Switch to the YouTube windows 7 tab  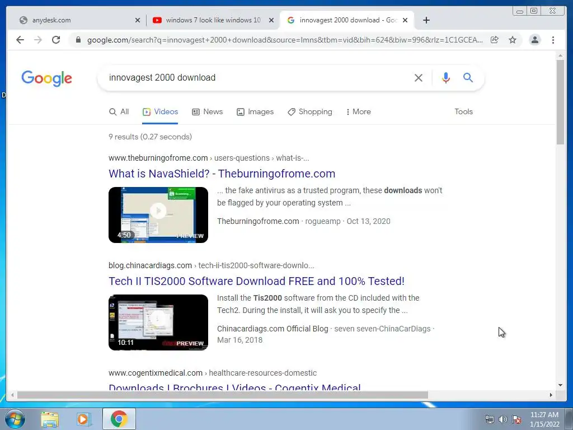coord(213,20)
